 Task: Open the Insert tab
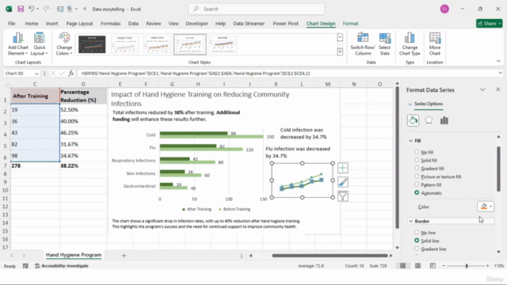coord(51,24)
